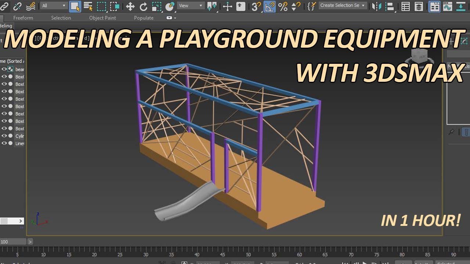
Task: Switch to the Selection ribbon tab
Action: tap(61, 18)
